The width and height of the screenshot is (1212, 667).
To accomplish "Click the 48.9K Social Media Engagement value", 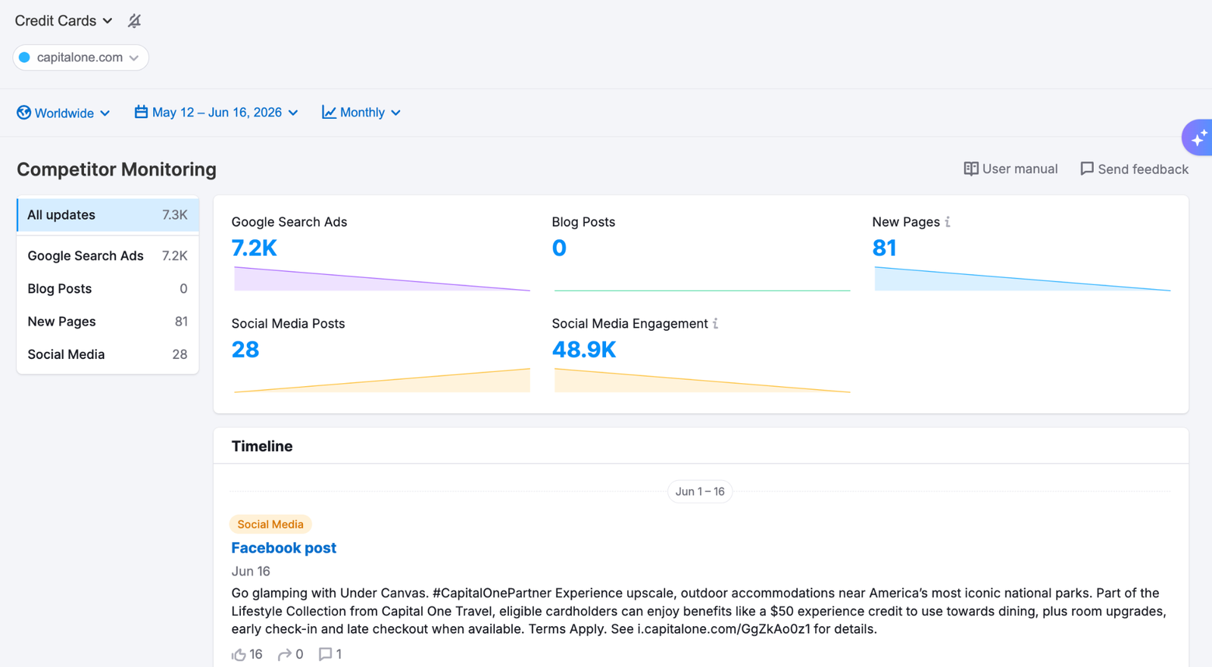I will coord(584,349).
